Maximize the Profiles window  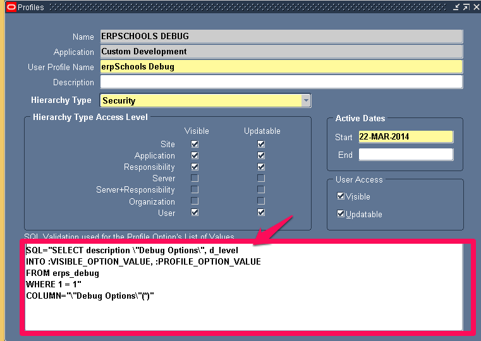pos(466,7)
